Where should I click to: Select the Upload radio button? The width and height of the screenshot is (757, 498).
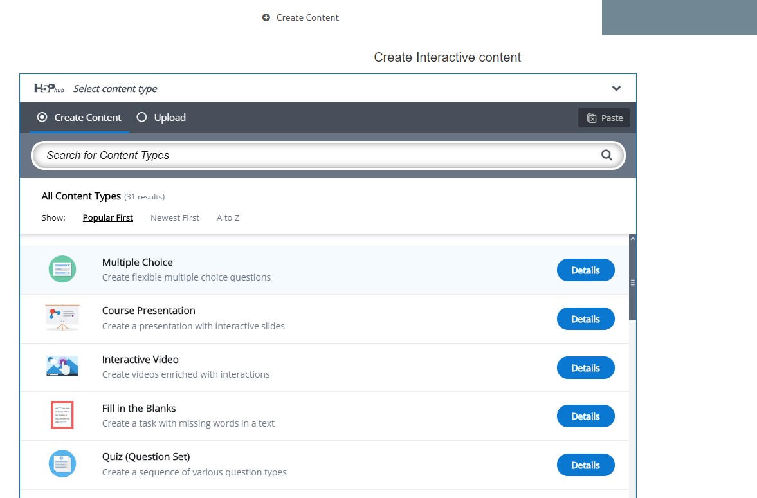[x=141, y=117]
